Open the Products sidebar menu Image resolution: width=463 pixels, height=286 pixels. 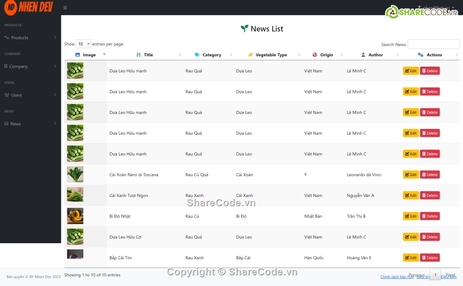pyautogui.click(x=30, y=37)
